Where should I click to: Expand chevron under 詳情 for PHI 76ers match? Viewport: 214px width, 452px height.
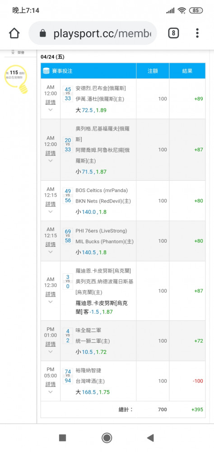[x=51, y=252]
